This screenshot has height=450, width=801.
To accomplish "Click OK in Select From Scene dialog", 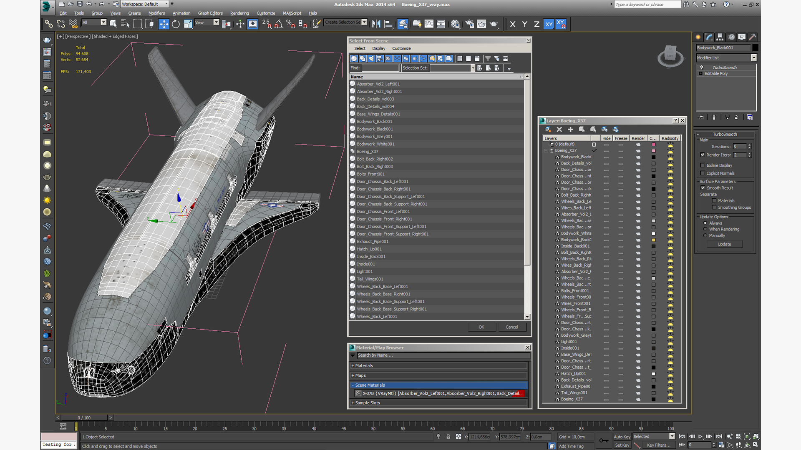I will pos(481,327).
